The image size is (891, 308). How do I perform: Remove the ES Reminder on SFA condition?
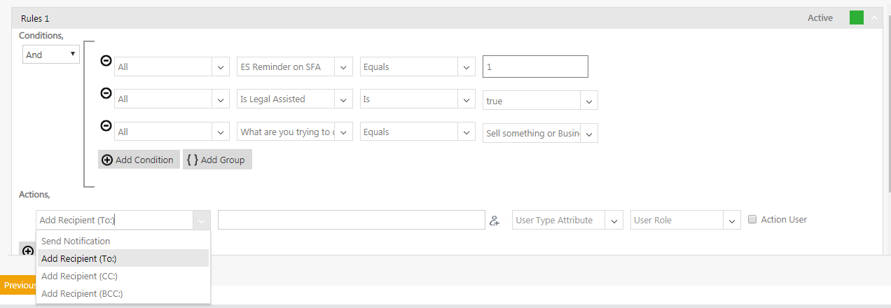pyautogui.click(x=105, y=61)
